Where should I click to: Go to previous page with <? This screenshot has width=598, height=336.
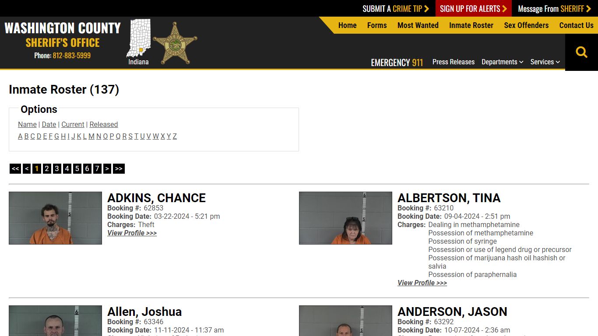point(27,168)
